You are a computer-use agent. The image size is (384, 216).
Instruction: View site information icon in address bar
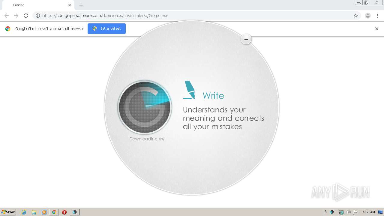coord(38,16)
